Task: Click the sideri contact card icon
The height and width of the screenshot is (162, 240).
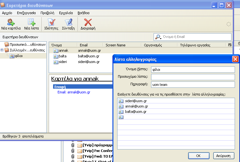Action: [56, 62]
